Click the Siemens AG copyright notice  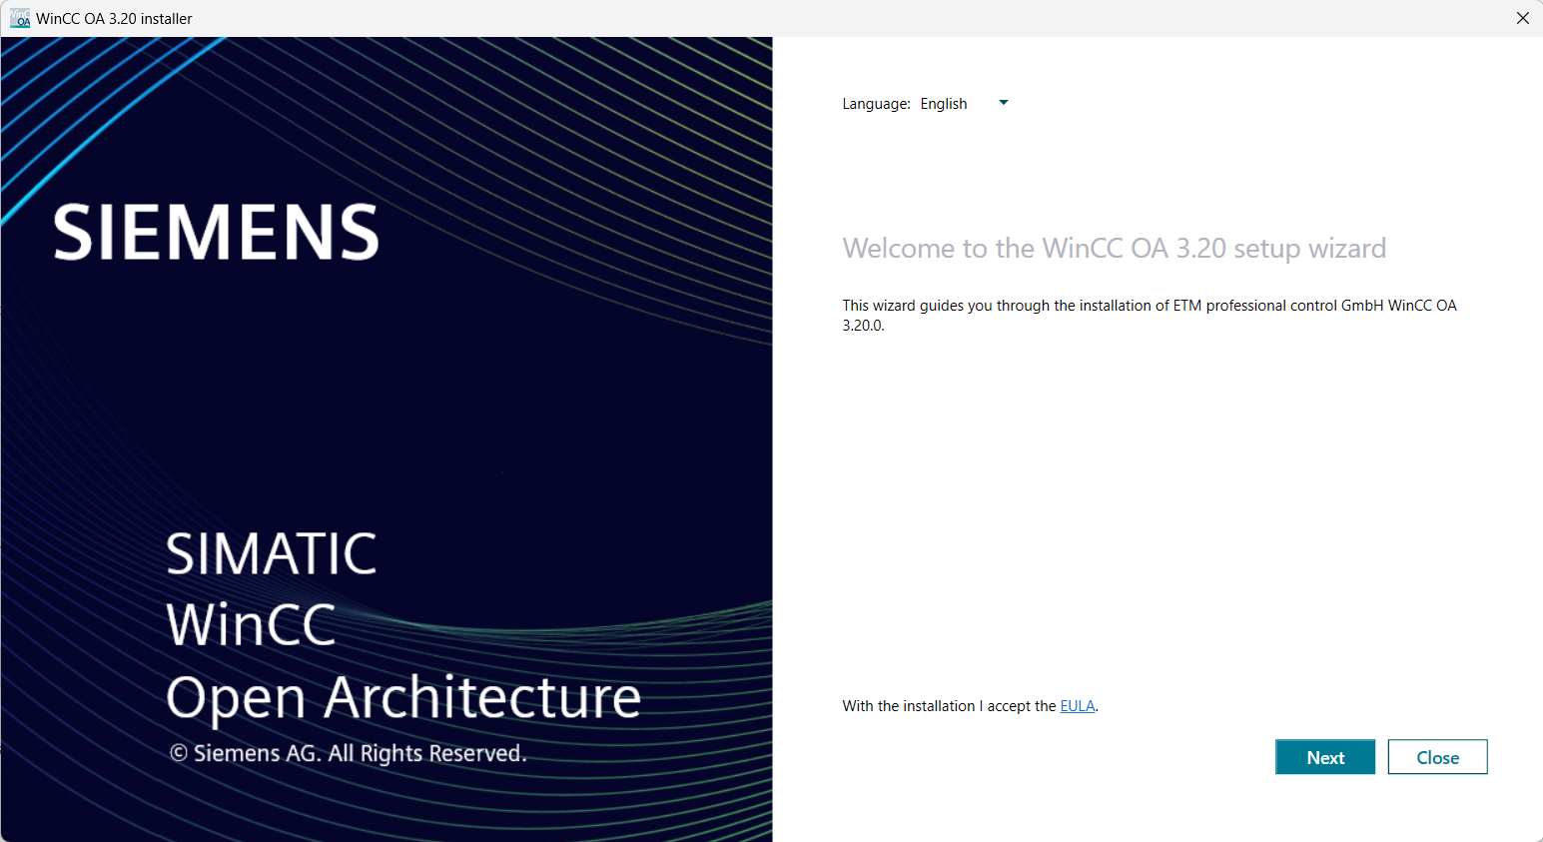point(348,753)
